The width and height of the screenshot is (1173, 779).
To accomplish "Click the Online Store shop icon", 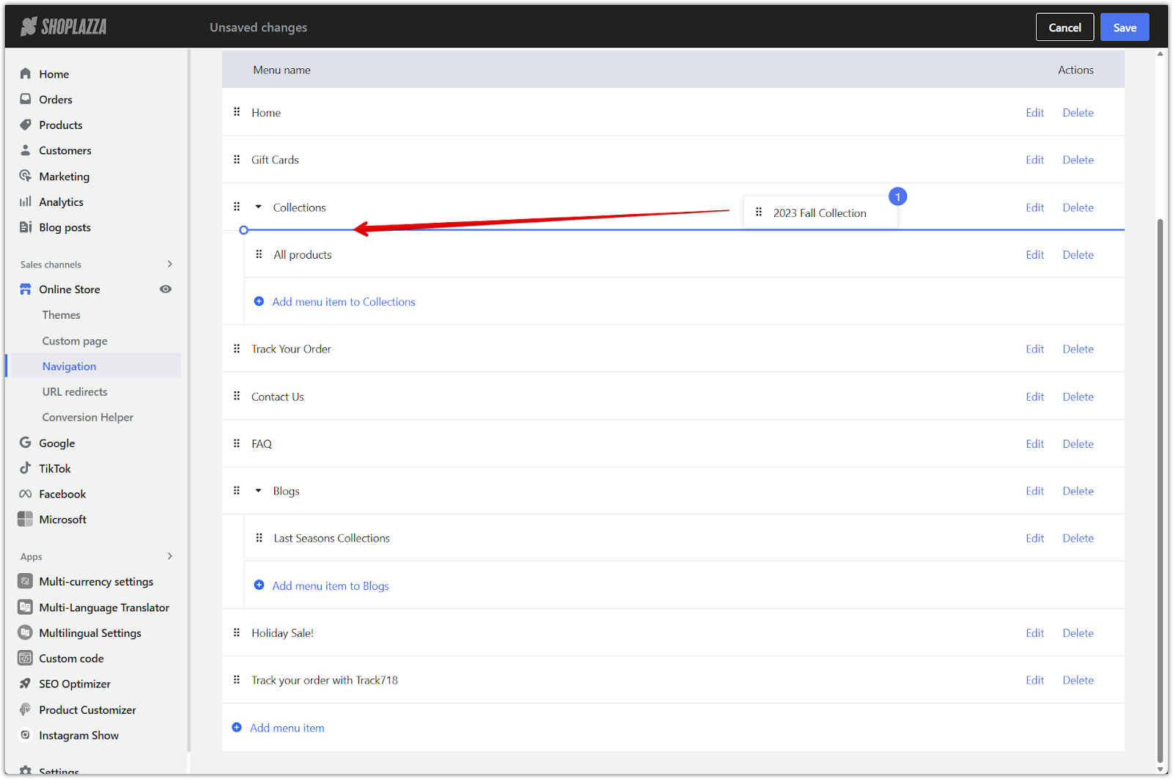I will [26, 289].
